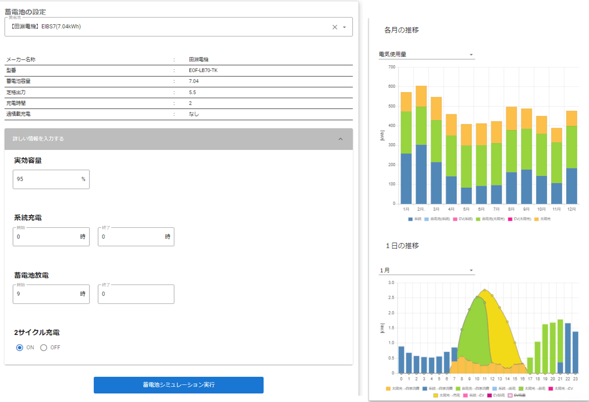Image resolution: width=589 pixels, height=402 pixels.
Task: Clear the selected battery with the X icon
Action: (335, 27)
